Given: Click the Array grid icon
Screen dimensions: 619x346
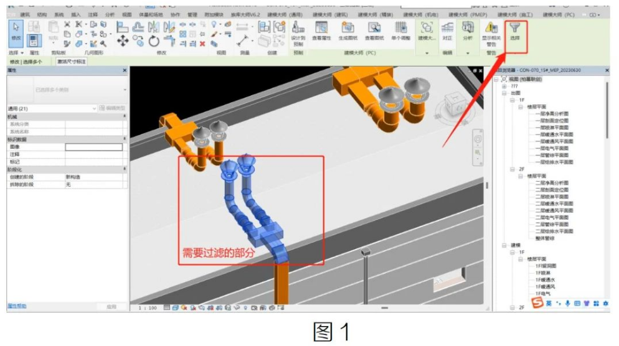Looking at the screenshot, I should pos(183,34).
